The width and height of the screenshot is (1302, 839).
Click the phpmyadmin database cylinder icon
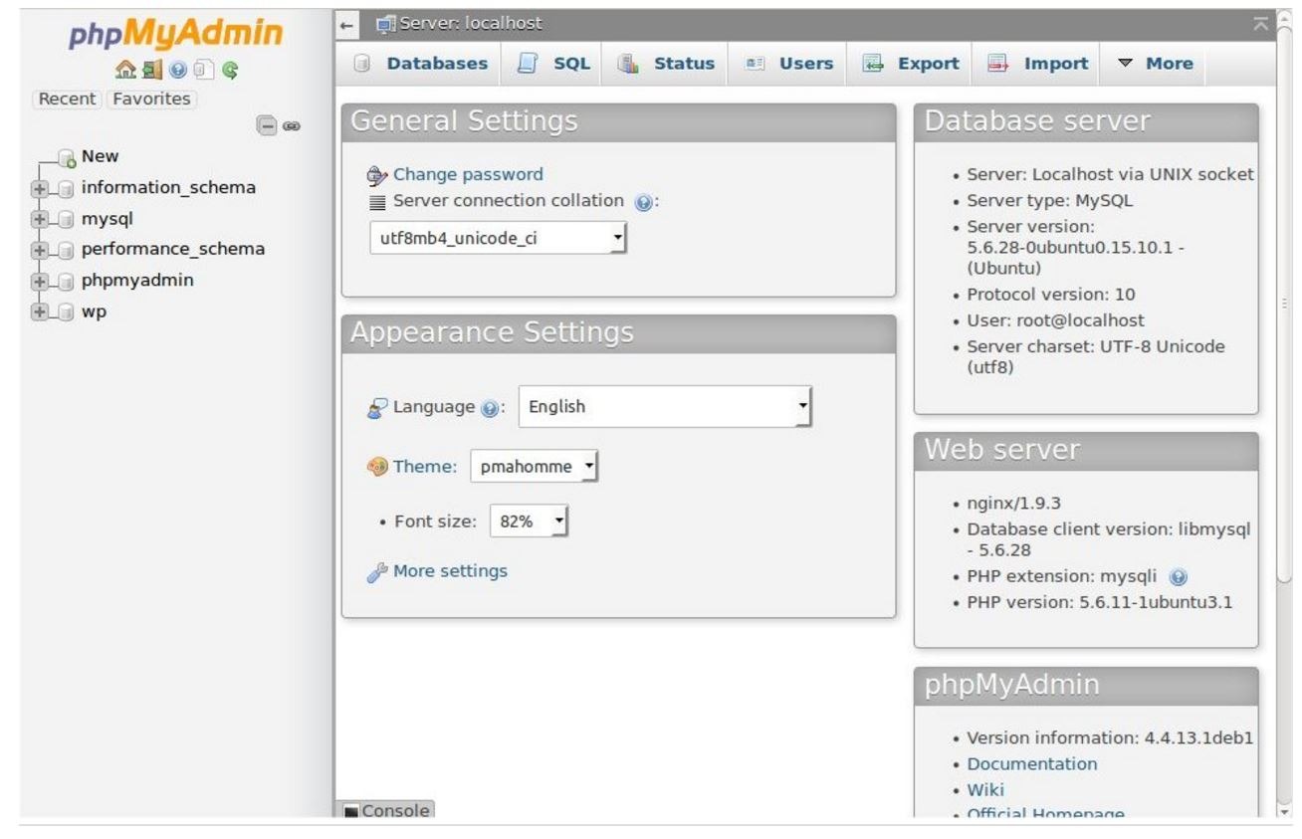coord(66,281)
